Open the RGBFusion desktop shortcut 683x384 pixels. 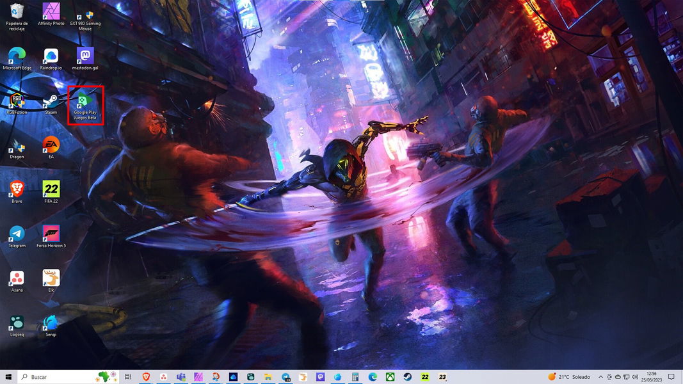click(x=17, y=103)
